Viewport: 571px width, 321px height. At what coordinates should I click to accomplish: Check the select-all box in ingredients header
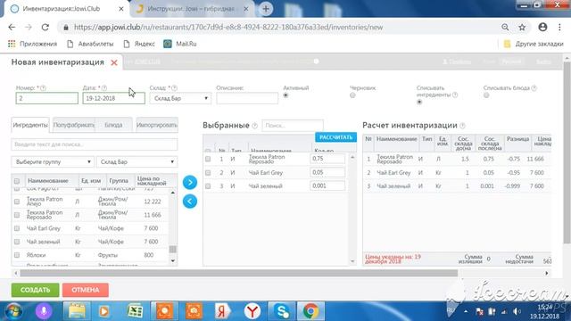pyautogui.click(x=17, y=181)
